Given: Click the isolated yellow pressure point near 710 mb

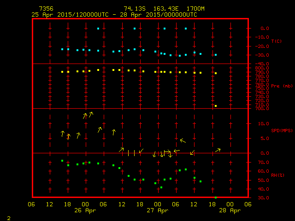Looking at the screenshot, I should click(x=216, y=106).
